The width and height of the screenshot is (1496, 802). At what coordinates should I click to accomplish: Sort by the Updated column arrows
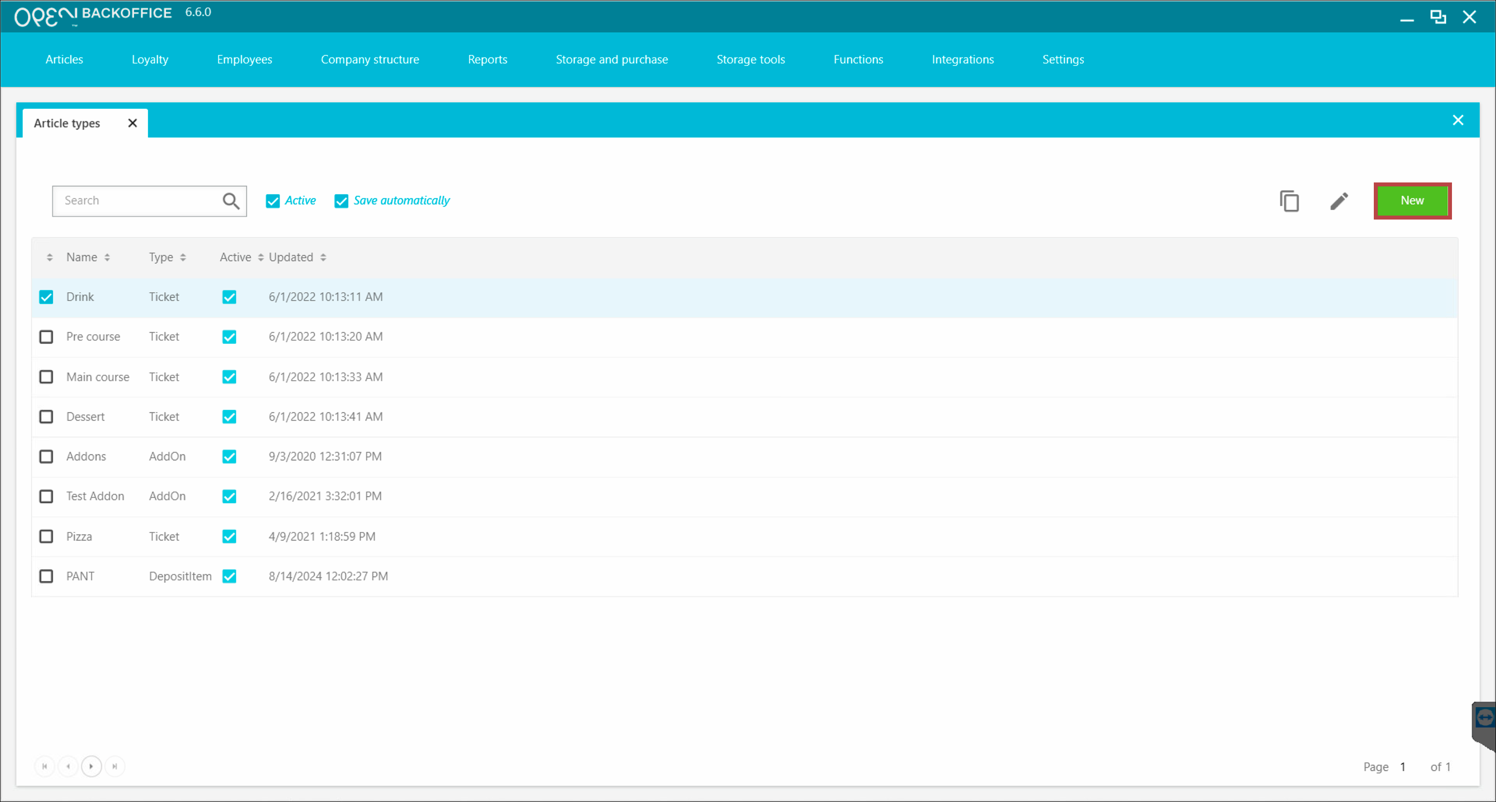tap(323, 257)
